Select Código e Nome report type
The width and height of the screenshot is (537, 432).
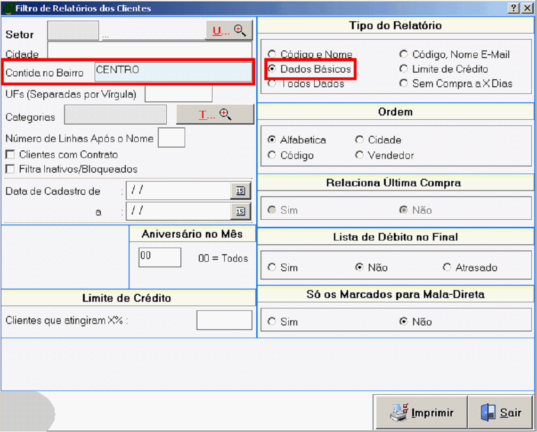[x=272, y=54]
